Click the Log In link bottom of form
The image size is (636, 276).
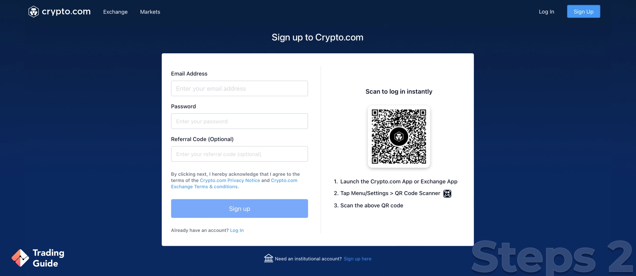tap(237, 230)
